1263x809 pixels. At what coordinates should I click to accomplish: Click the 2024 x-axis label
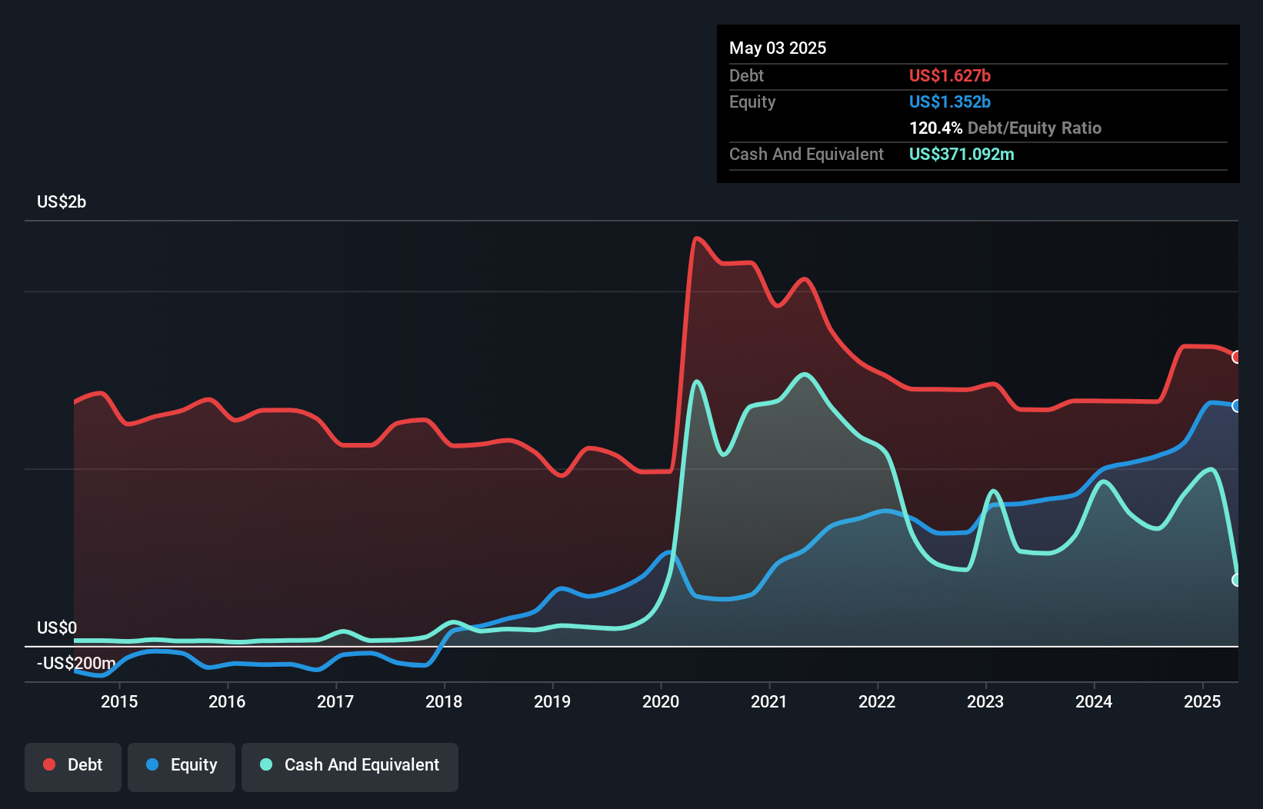(1094, 701)
